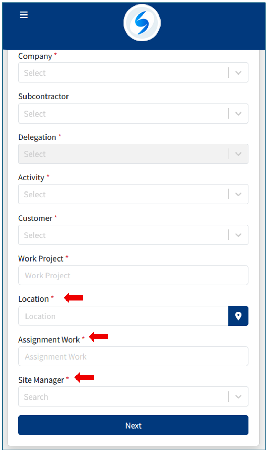Select the Company select box

122,73
